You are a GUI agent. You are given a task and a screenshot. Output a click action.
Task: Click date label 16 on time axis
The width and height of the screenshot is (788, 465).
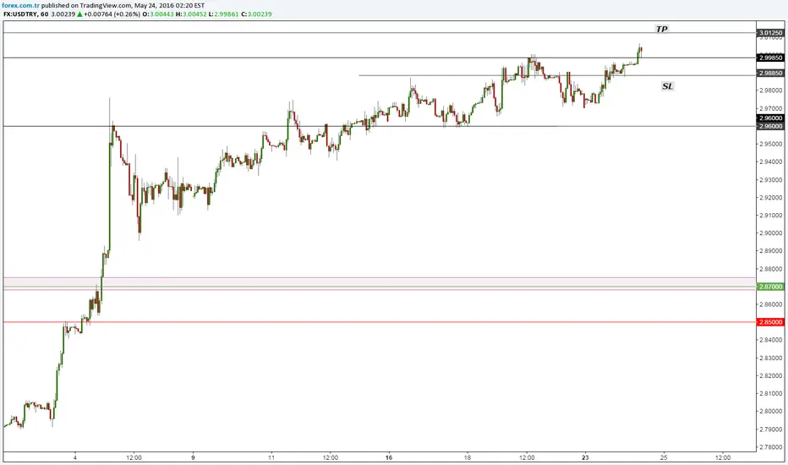389,457
